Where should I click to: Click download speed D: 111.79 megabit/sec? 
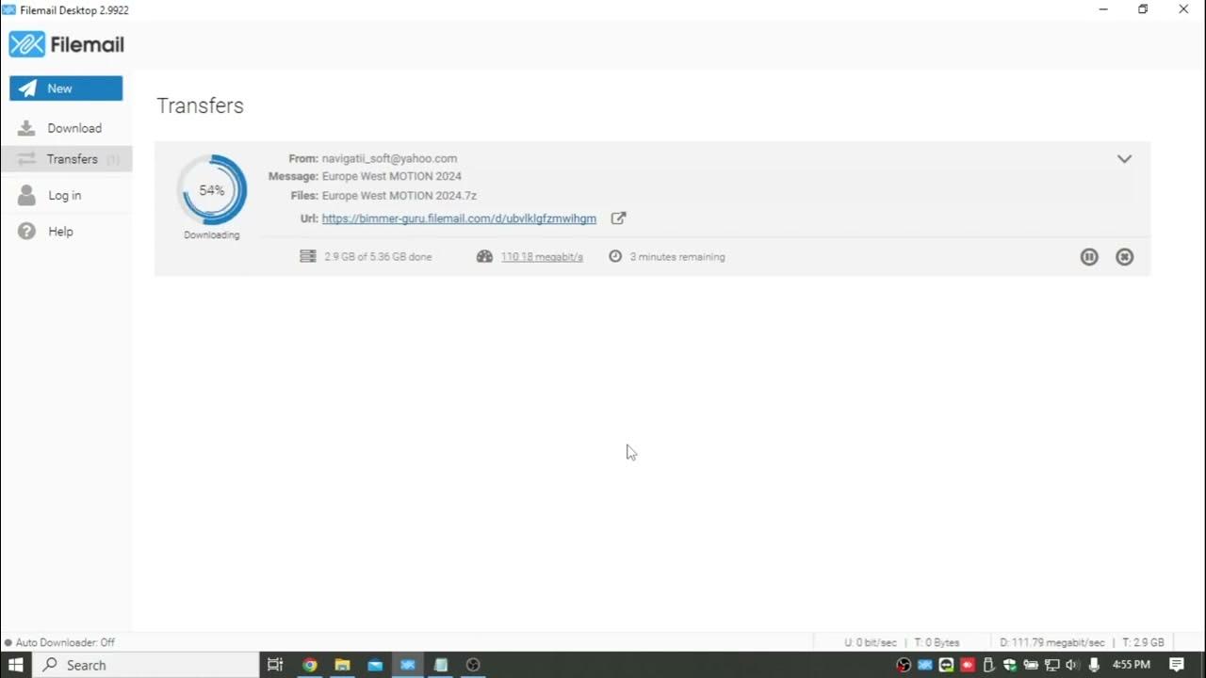coord(1052,642)
